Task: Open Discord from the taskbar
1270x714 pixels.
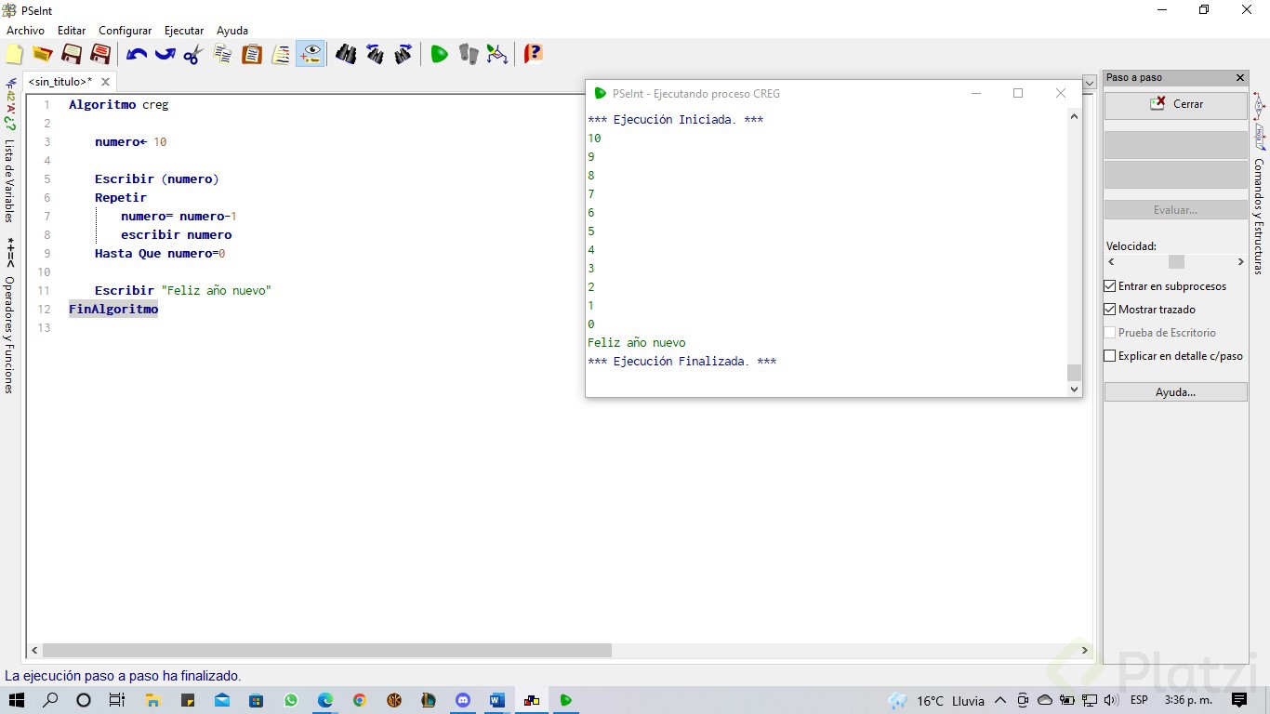Action: coord(463,700)
